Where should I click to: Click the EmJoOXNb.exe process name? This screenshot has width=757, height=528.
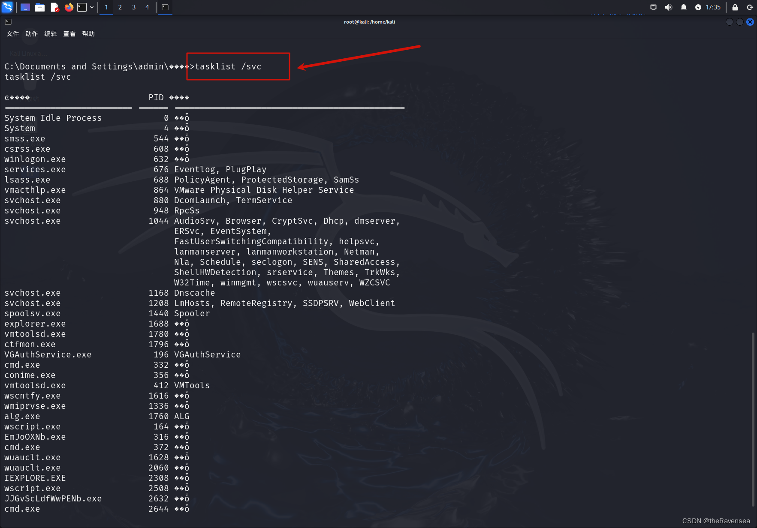(x=35, y=437)
